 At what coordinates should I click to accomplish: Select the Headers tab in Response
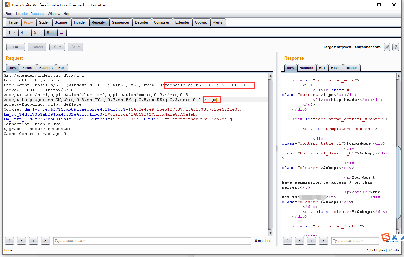[306, 68]
